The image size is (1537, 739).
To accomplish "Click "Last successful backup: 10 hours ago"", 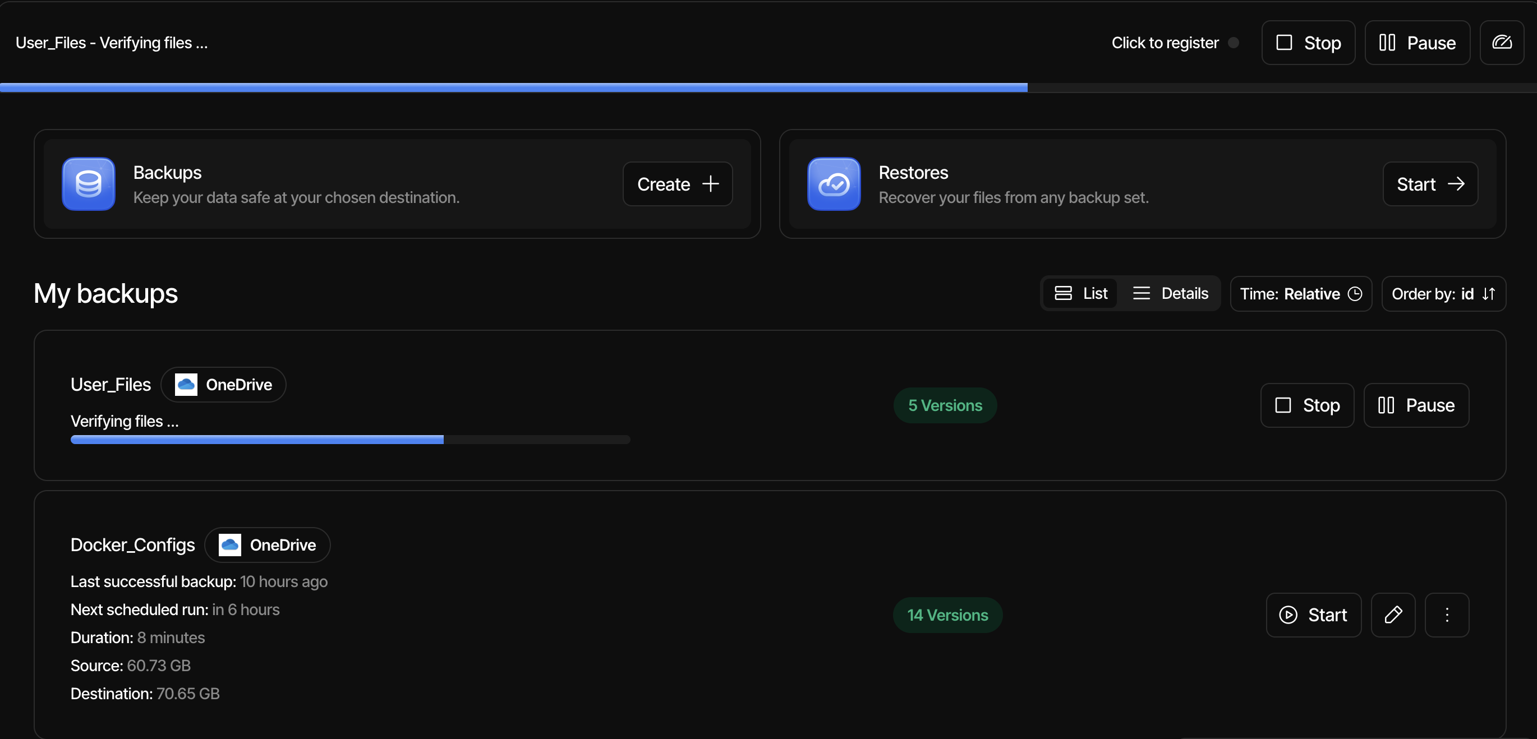I will 199,581.
